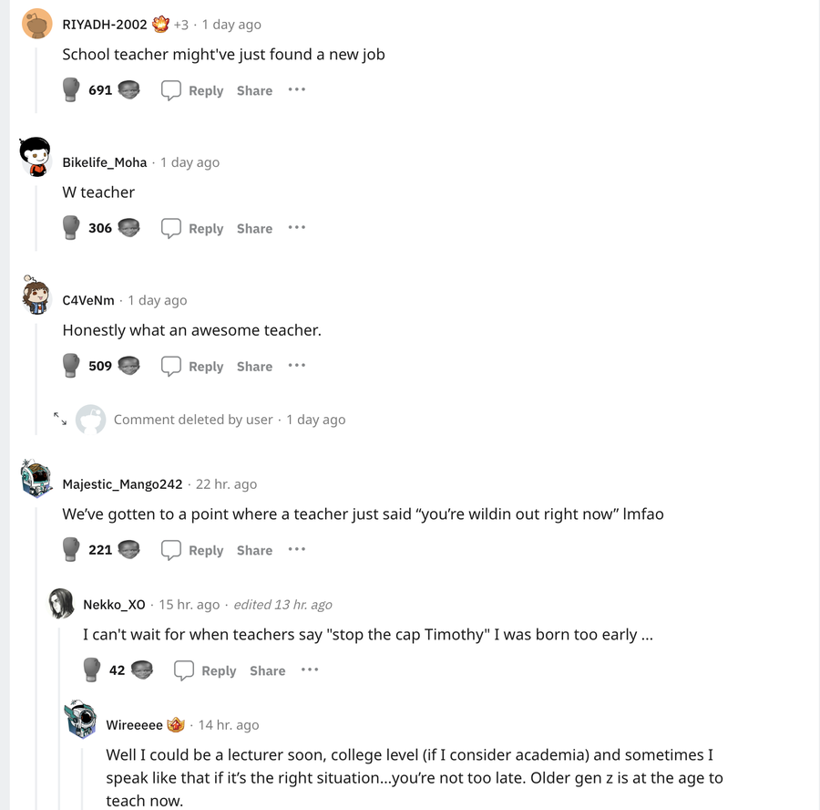Open more options on RIYADH-2002's comment
Image resolution: width=820 pixels, height=810 pixels.
click(296, 89)
